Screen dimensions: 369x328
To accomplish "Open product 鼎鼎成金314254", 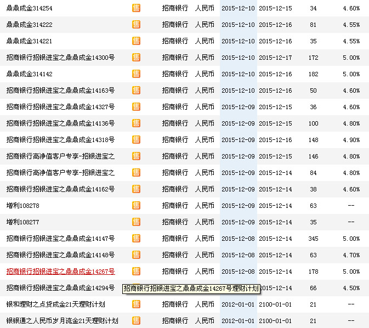I will (30, 8).
